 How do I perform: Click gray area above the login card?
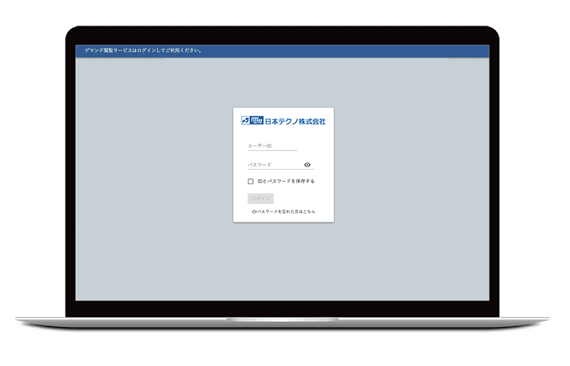(284, 82)
